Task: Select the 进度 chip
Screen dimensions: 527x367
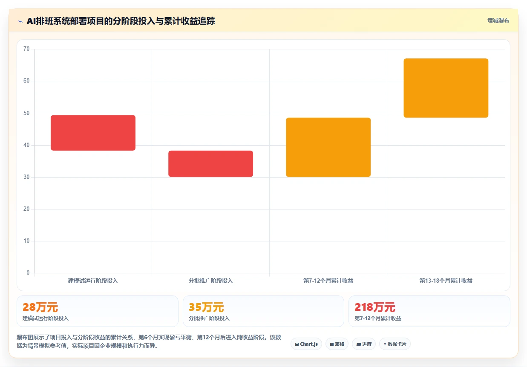Action: 364,344
